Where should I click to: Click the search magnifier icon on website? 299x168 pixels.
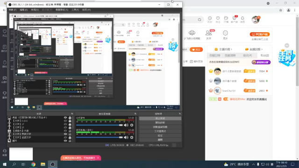pos(199,20)
